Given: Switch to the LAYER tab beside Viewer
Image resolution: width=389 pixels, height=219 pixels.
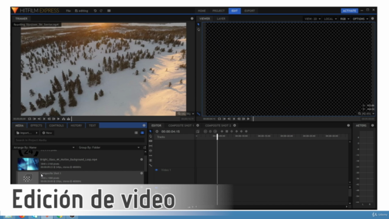Looking at the screenshot, I should point(221,19).
